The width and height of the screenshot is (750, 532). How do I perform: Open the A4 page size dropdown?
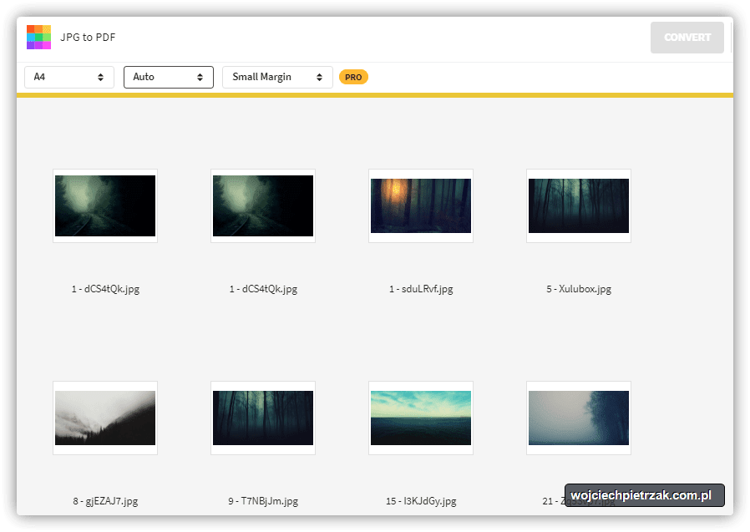69,77
